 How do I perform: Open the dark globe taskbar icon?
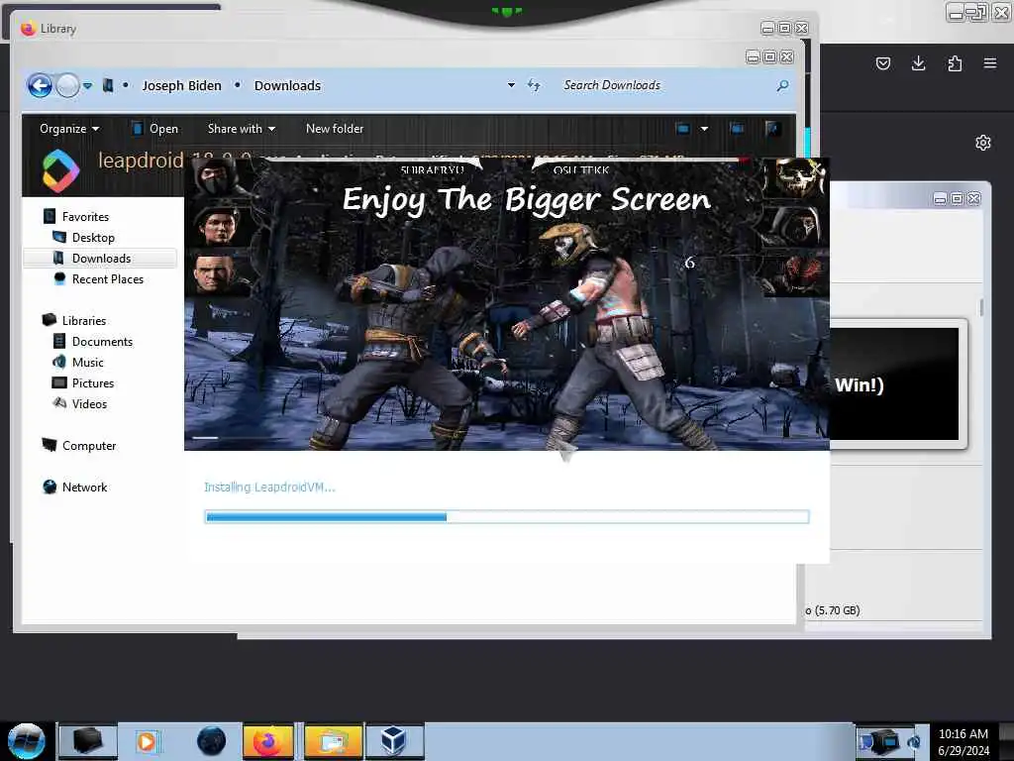pyautogui.click(x=212, y=741)
